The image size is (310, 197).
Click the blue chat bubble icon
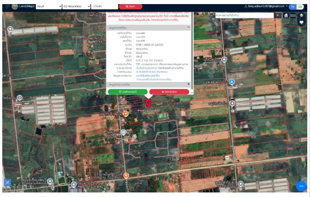pos(301,186)
